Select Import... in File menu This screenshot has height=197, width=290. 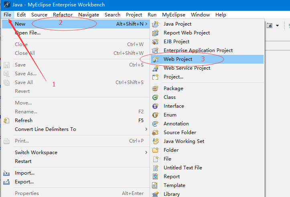[76, 173]
